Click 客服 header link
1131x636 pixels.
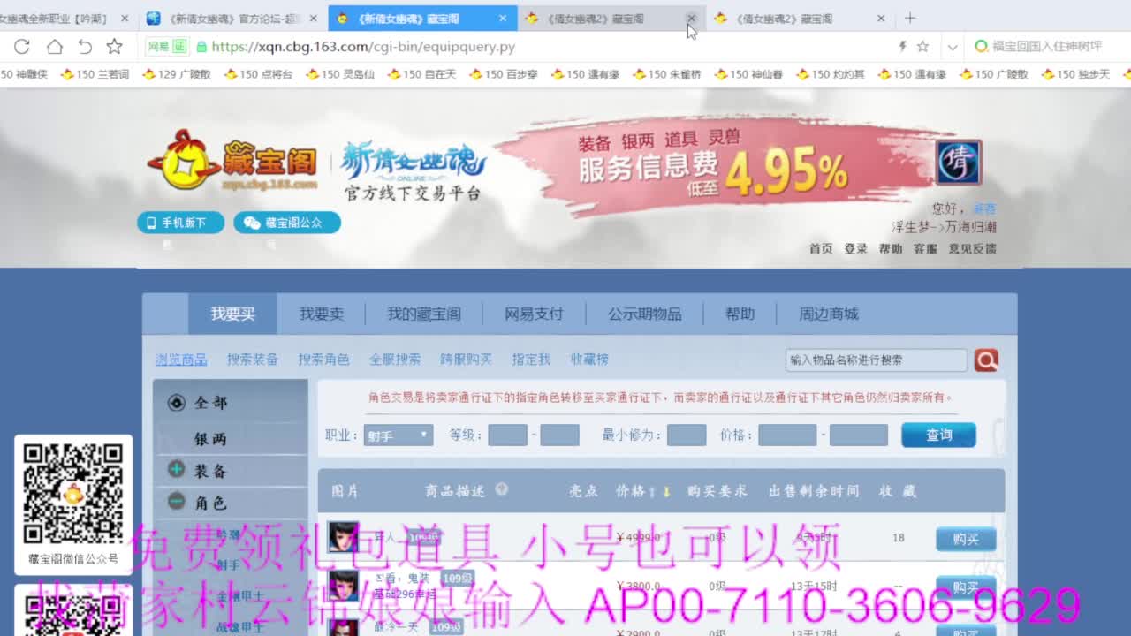coord(925,249)
